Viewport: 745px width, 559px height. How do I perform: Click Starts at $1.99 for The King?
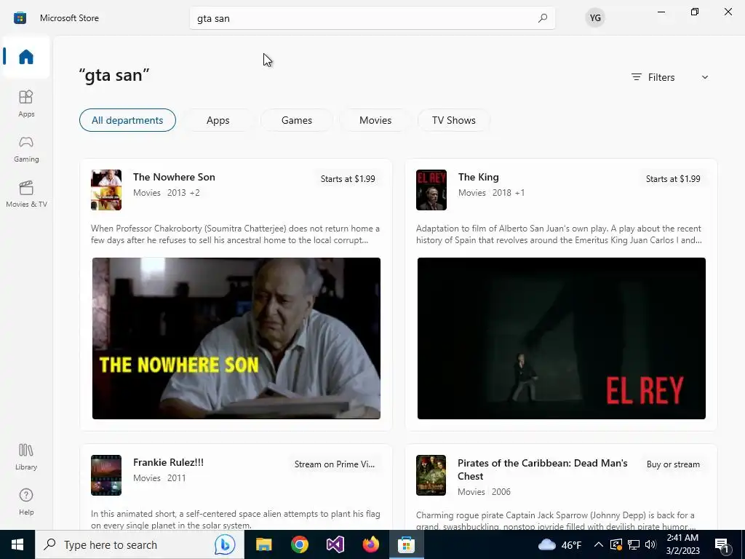point(673,179)
